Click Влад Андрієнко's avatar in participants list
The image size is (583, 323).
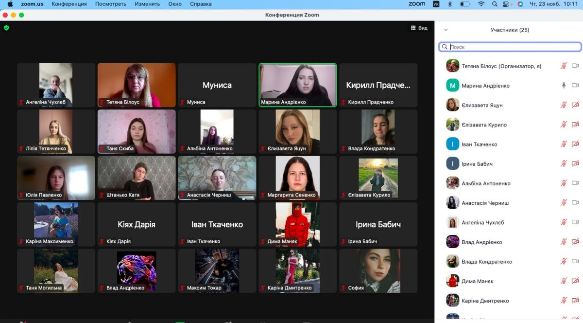click(453, 242)
